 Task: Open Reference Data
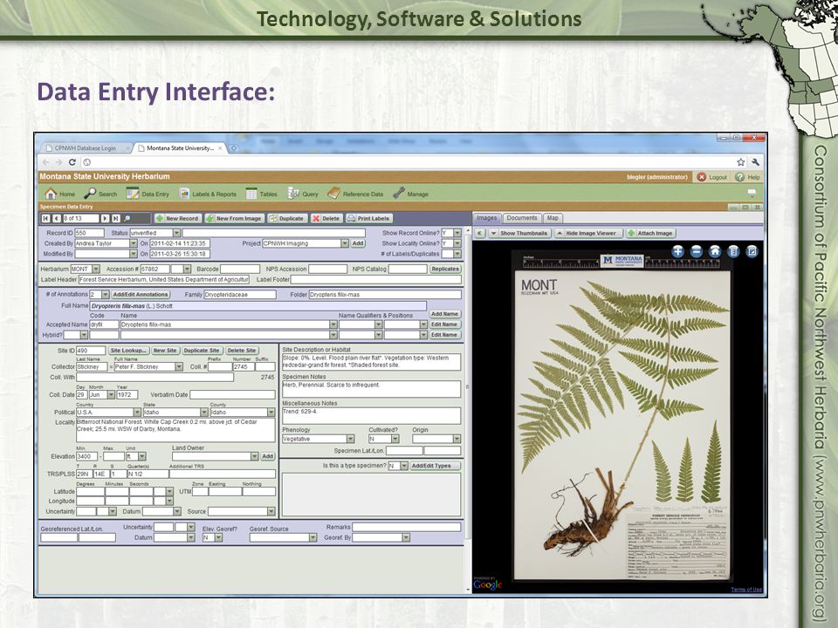pos(355,194)
